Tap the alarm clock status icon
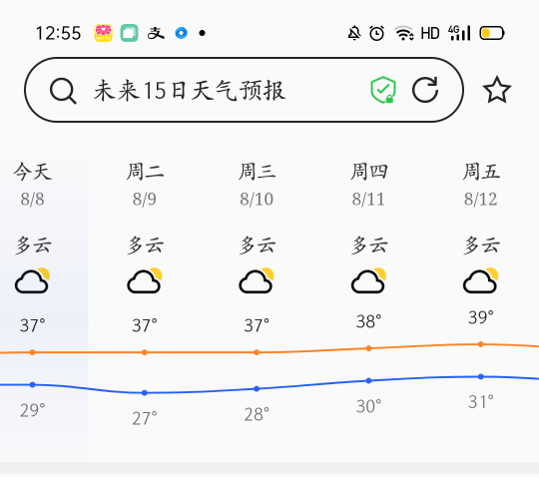Screen dimensions: 539x477 pos(376,33)
